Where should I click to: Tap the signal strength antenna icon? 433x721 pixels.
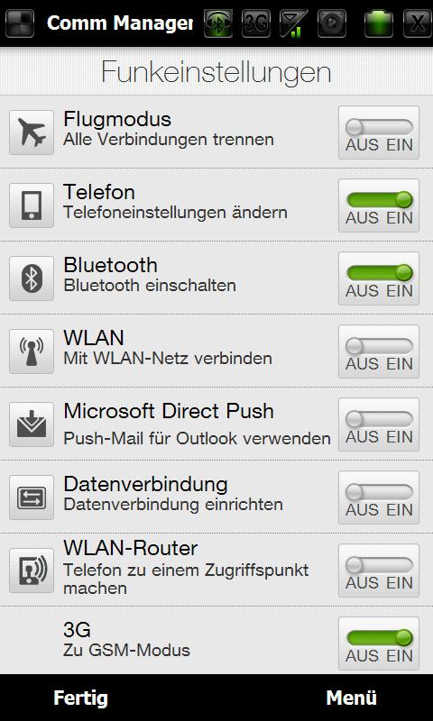tap(294, 23)
